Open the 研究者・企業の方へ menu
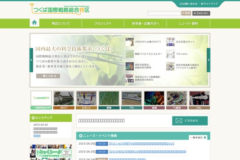The image size is (240, 160). tap(146, 24)
